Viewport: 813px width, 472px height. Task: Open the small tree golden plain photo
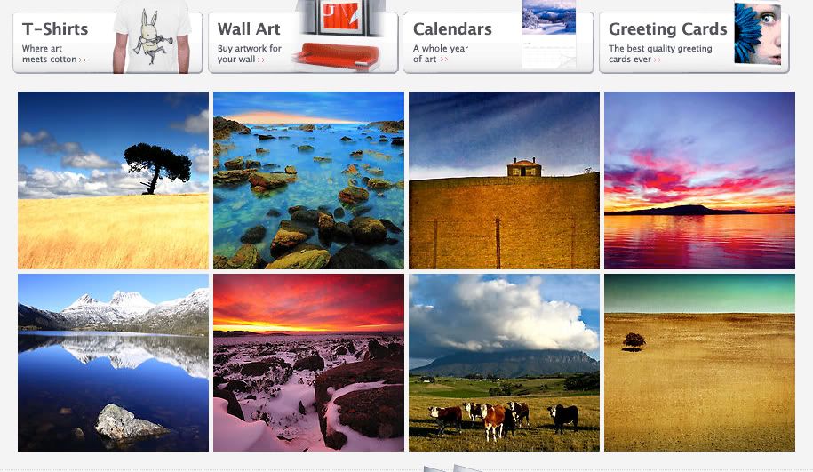click(x=699, y=363)
